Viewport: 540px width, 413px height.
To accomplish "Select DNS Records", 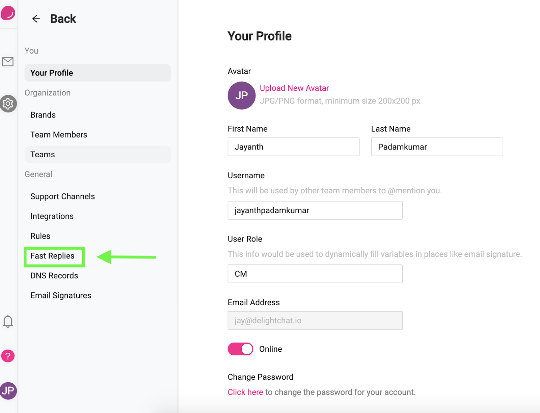I will 54,276.
